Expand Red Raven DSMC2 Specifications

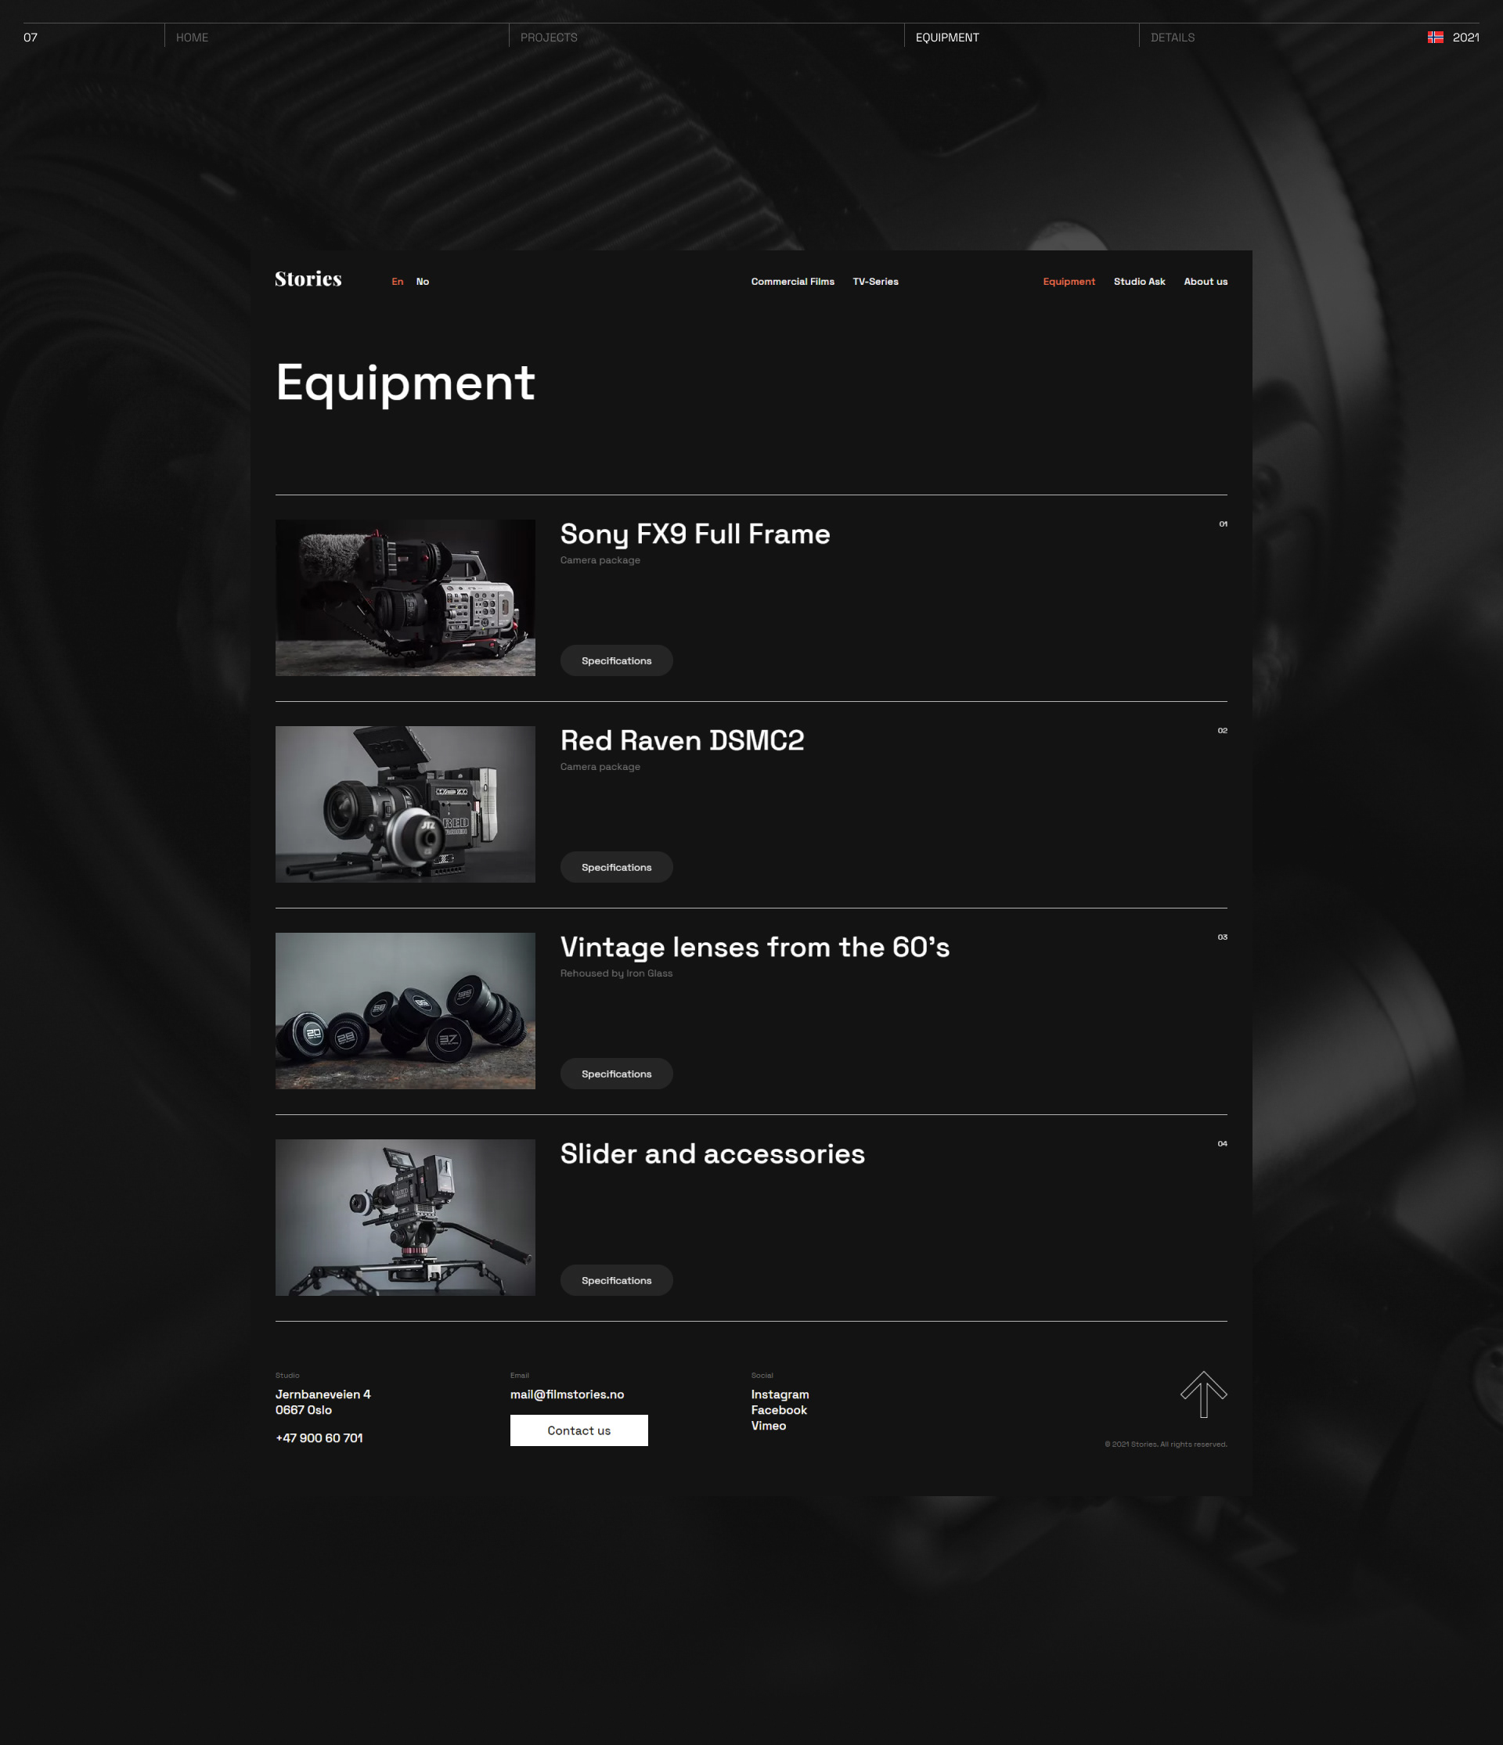coord(616,866)
